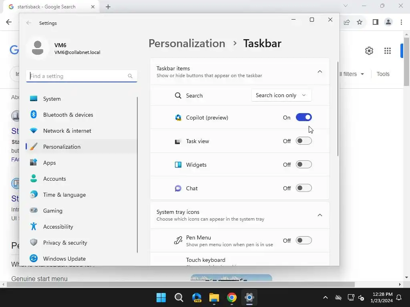Screen dimensions: 410x307
Task: Close the startisback Google Search tab
Action: 93,7
